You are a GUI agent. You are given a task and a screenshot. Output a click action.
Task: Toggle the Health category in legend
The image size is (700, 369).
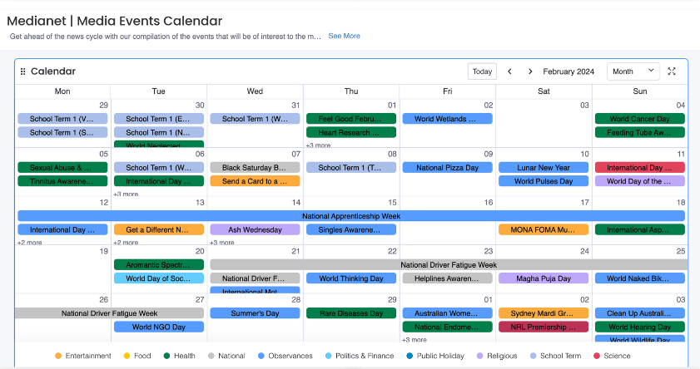click(181, 356)
